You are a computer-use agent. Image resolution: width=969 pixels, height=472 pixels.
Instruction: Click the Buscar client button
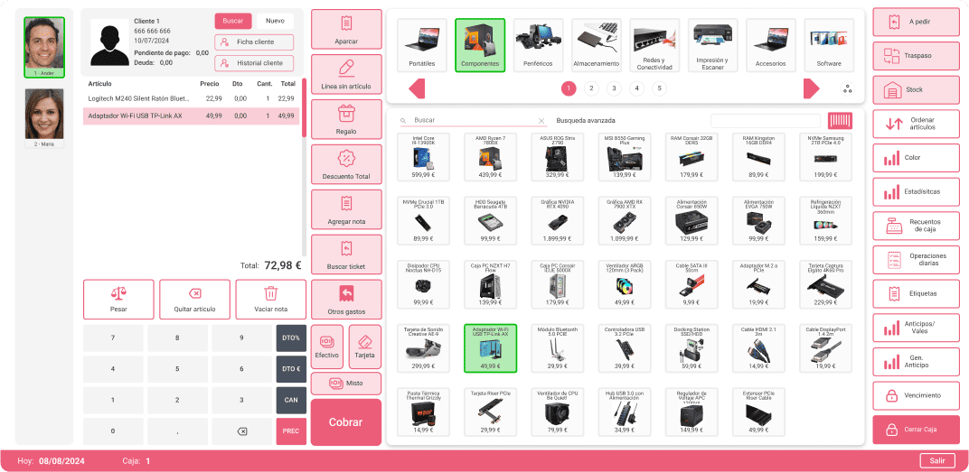233,21
